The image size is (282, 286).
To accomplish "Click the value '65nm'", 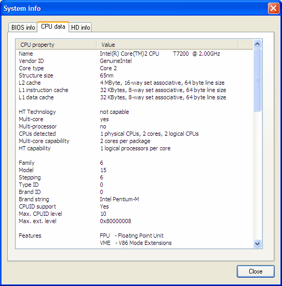I will 106,75.
